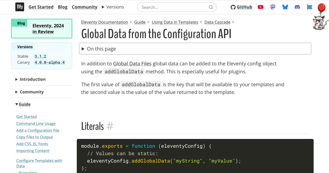329x173 pixels.
Task: Expand the Introduction sidebar section
Action: click(30, 79)
